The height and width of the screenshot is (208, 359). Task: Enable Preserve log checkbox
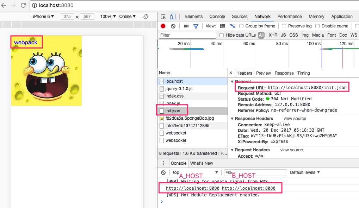click(x=284, y=26)
